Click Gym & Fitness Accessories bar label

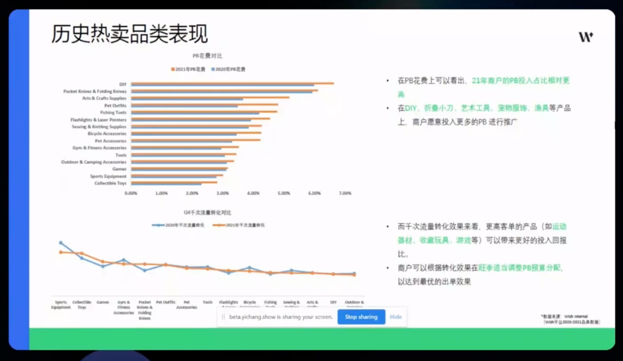[x=100, y=148]
